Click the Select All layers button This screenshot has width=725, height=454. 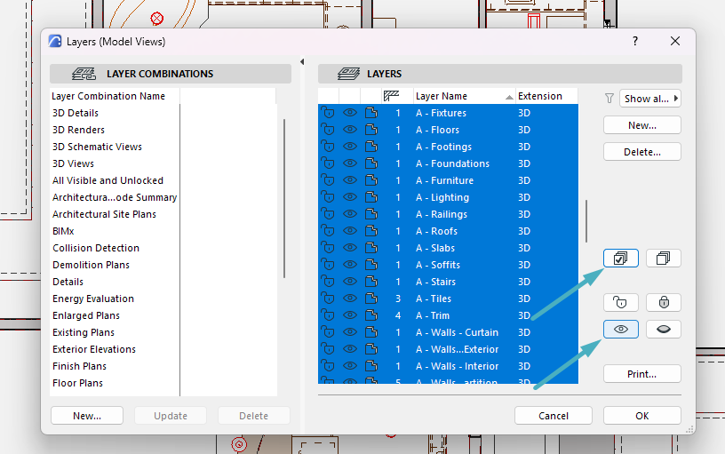point(621,259)
